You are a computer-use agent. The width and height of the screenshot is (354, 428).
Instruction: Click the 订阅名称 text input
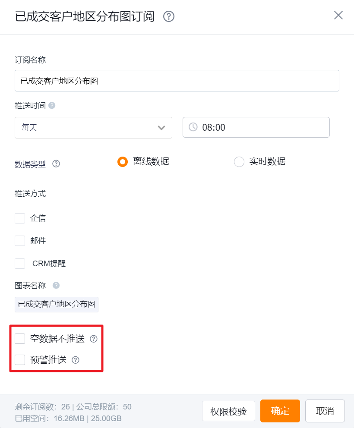[x=177, y=81]
